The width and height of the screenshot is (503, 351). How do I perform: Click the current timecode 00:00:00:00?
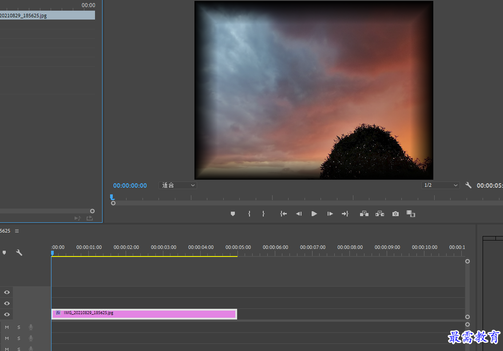(x=130, y=185)
